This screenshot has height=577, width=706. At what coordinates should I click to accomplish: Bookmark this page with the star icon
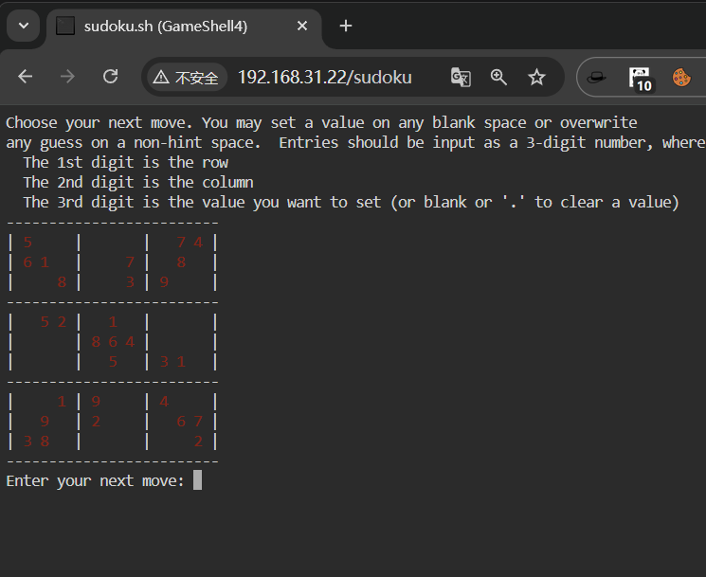(x=536, y=77)
